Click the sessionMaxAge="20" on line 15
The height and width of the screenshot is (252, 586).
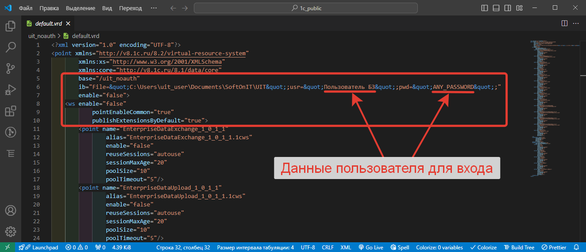point(136,162)
